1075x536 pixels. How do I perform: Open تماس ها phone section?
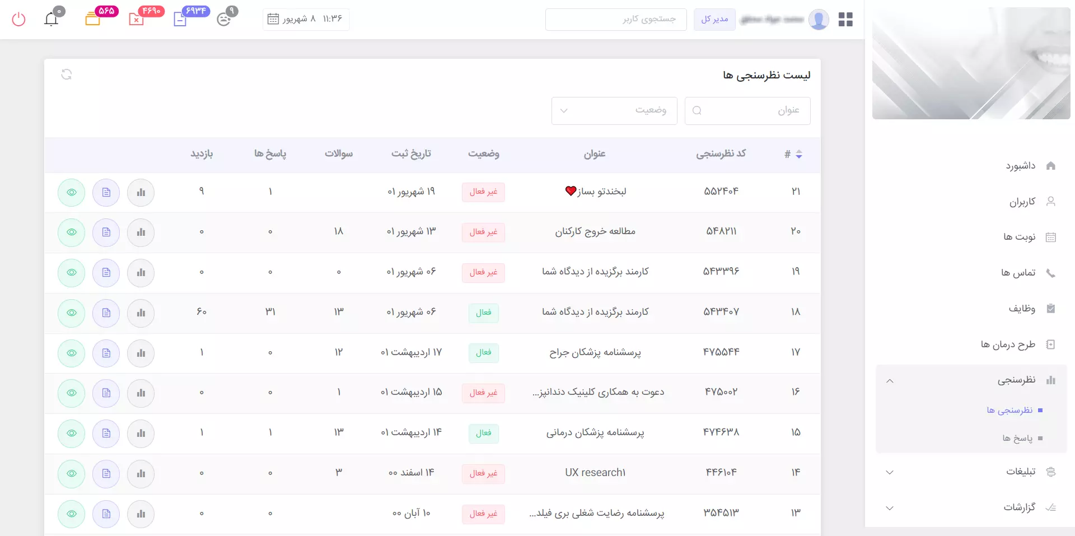[x=1019, y=273]
